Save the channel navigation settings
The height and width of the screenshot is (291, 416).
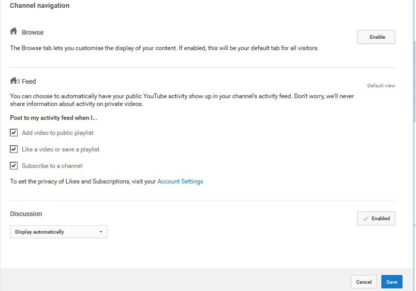point(392,282)
